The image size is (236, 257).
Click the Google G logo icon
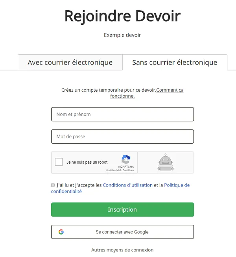click(61, 232)
